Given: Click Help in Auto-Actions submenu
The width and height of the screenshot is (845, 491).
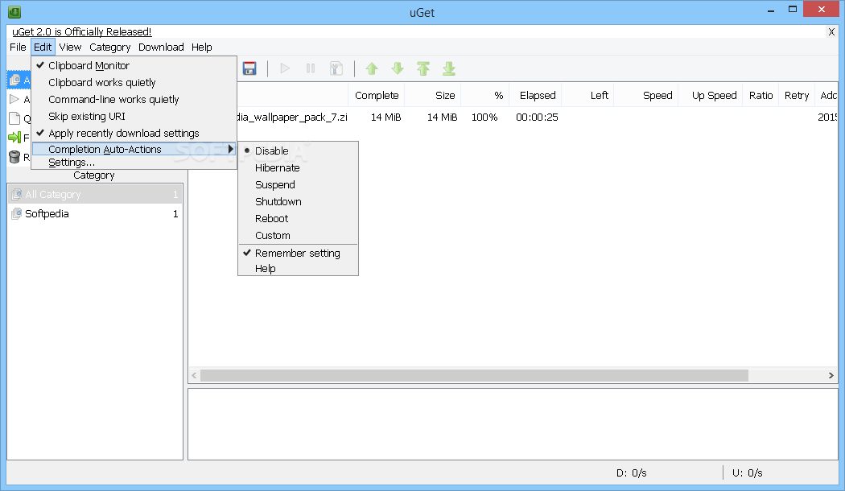Looking at the screenshot, I should click(x=298, y=268).
